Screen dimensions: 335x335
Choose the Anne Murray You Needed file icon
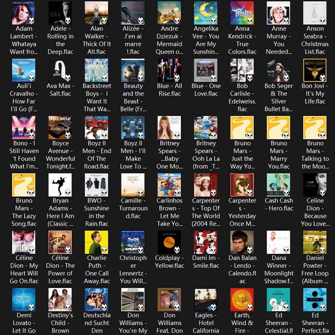click(x=278, y=13)
